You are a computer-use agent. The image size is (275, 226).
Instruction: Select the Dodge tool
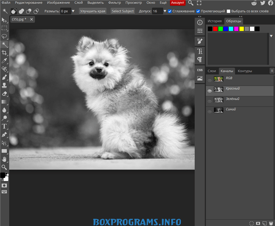click(x=4, y=118)
